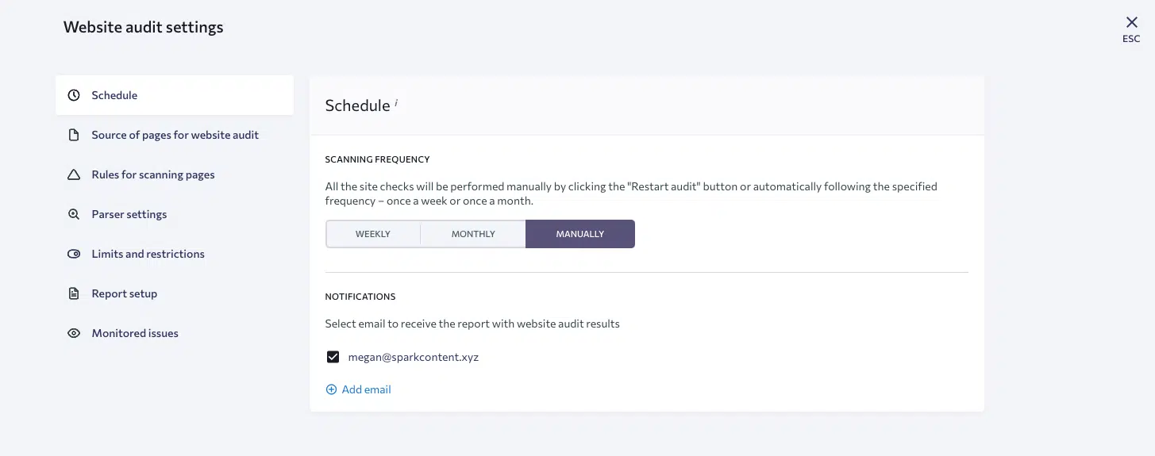Switch to Limits and restrictions settings

pos(148,254)
